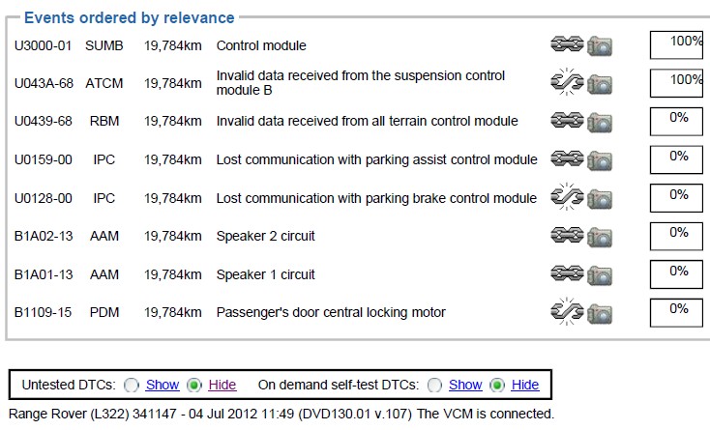Open the camera icon for the passenger's door locking motor
The width and height of the screenshot is (710, 430).
coord(600,314)
